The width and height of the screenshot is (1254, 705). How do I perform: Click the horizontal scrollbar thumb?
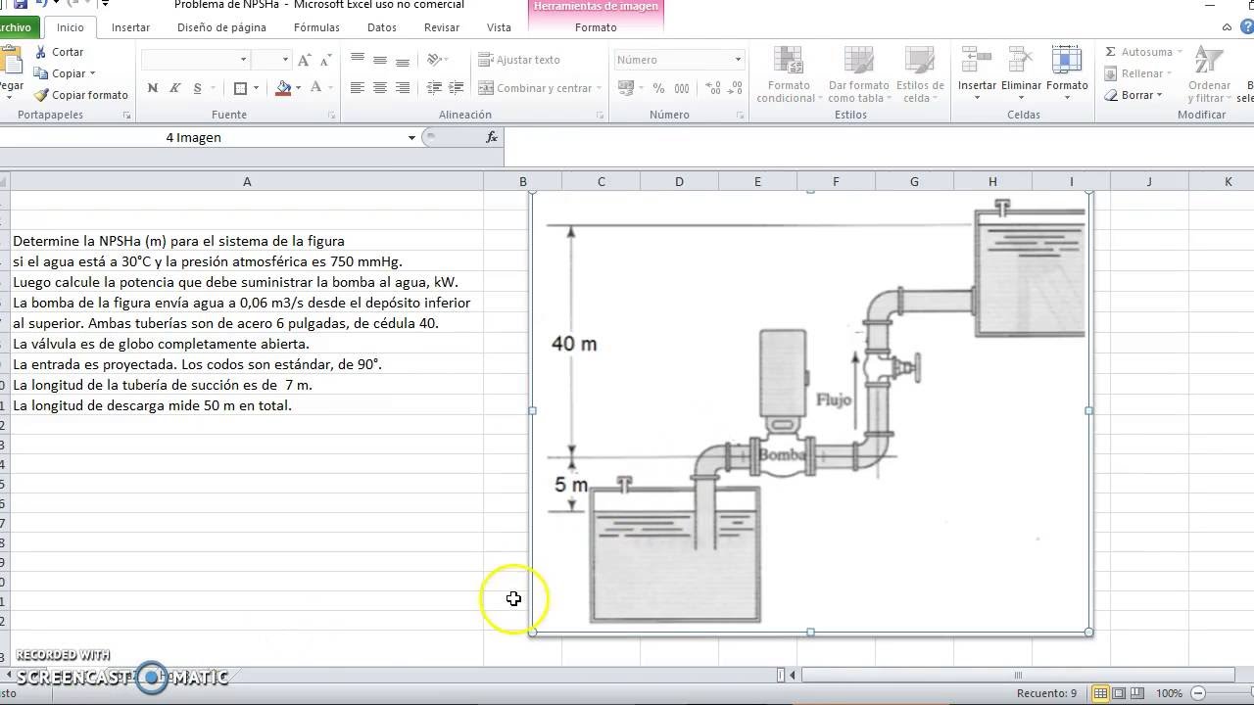tap(1017, 675)
